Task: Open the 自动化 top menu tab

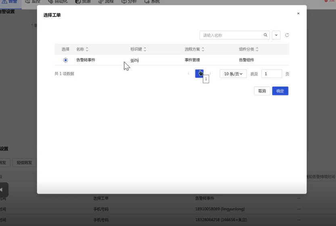Action: [x=58, y=2]
